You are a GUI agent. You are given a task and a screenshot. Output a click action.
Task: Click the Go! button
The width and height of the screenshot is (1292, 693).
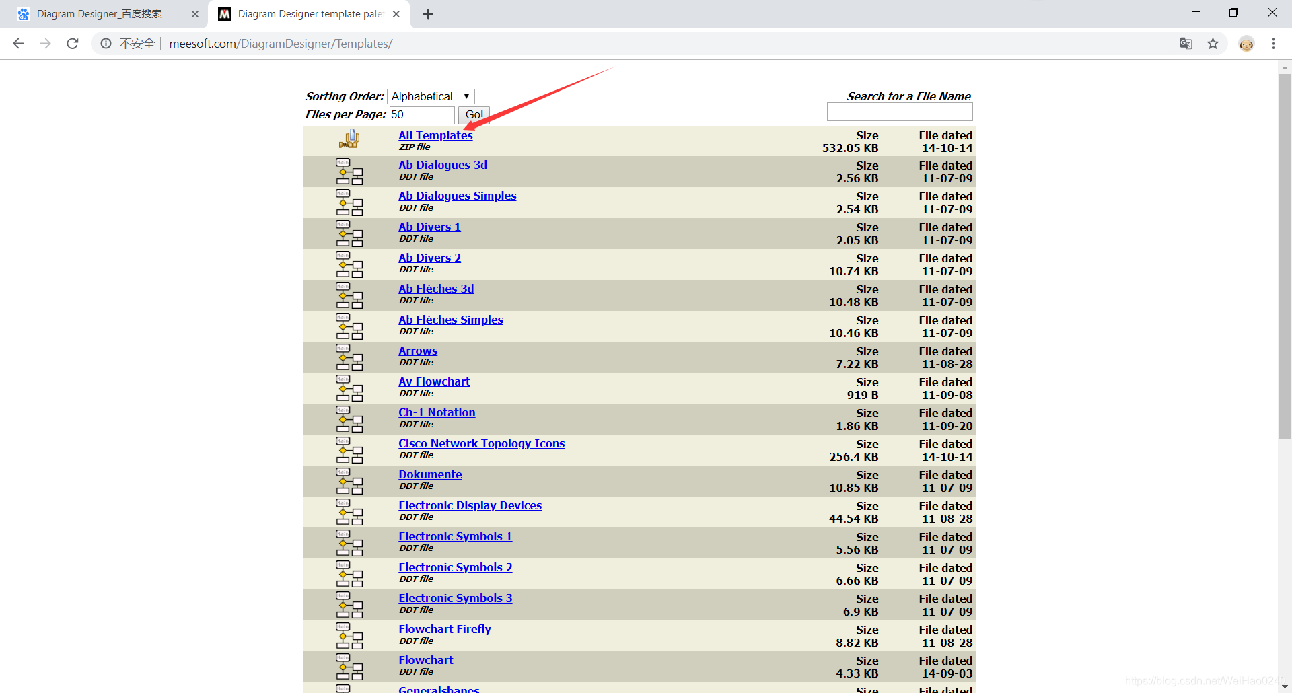(x=474, y=115)
